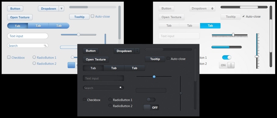Select the middle Tab in white theme
Image resolution: width=277 pixels, height=118 pixels.
pos(190,26)
